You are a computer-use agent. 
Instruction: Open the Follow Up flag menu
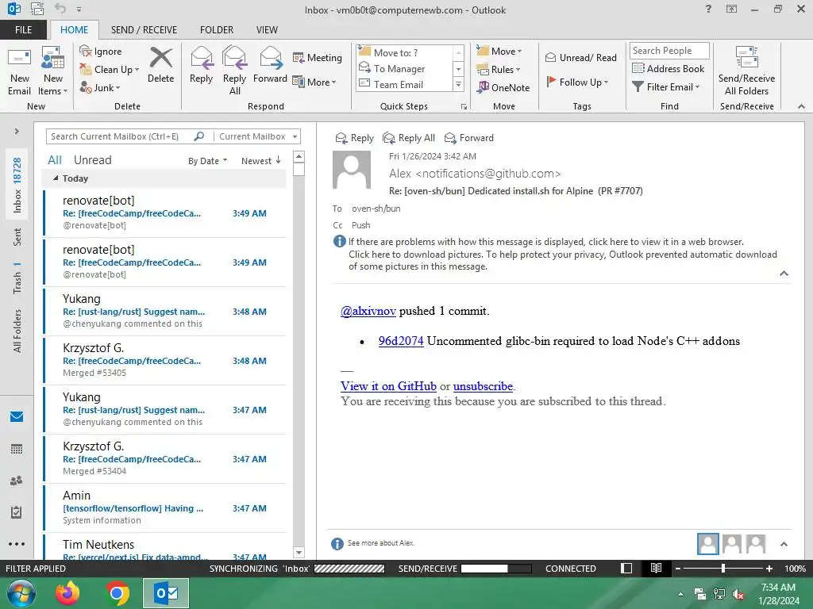click(x=577, y=82)
